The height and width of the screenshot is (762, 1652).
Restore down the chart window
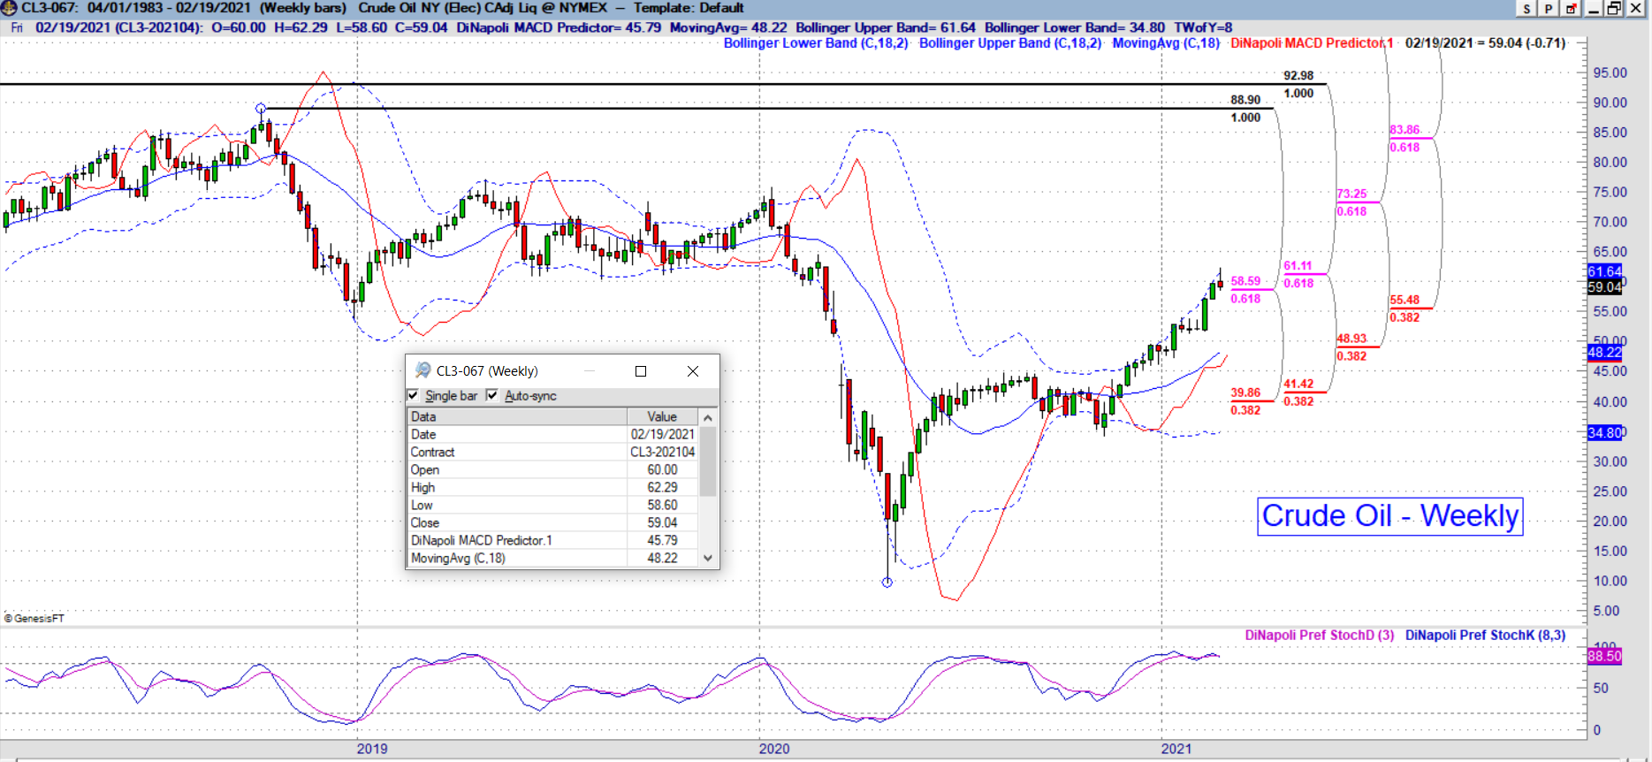coord(1614,9)
